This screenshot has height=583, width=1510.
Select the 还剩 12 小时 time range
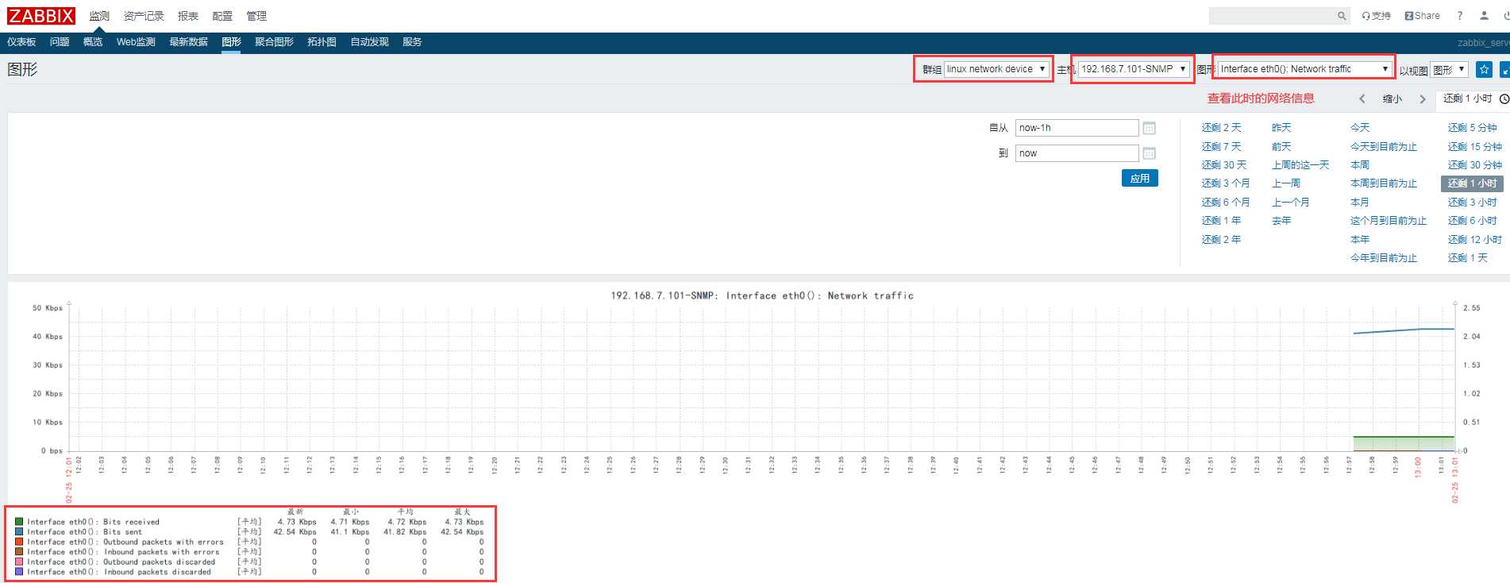[x=1474, y=240]
